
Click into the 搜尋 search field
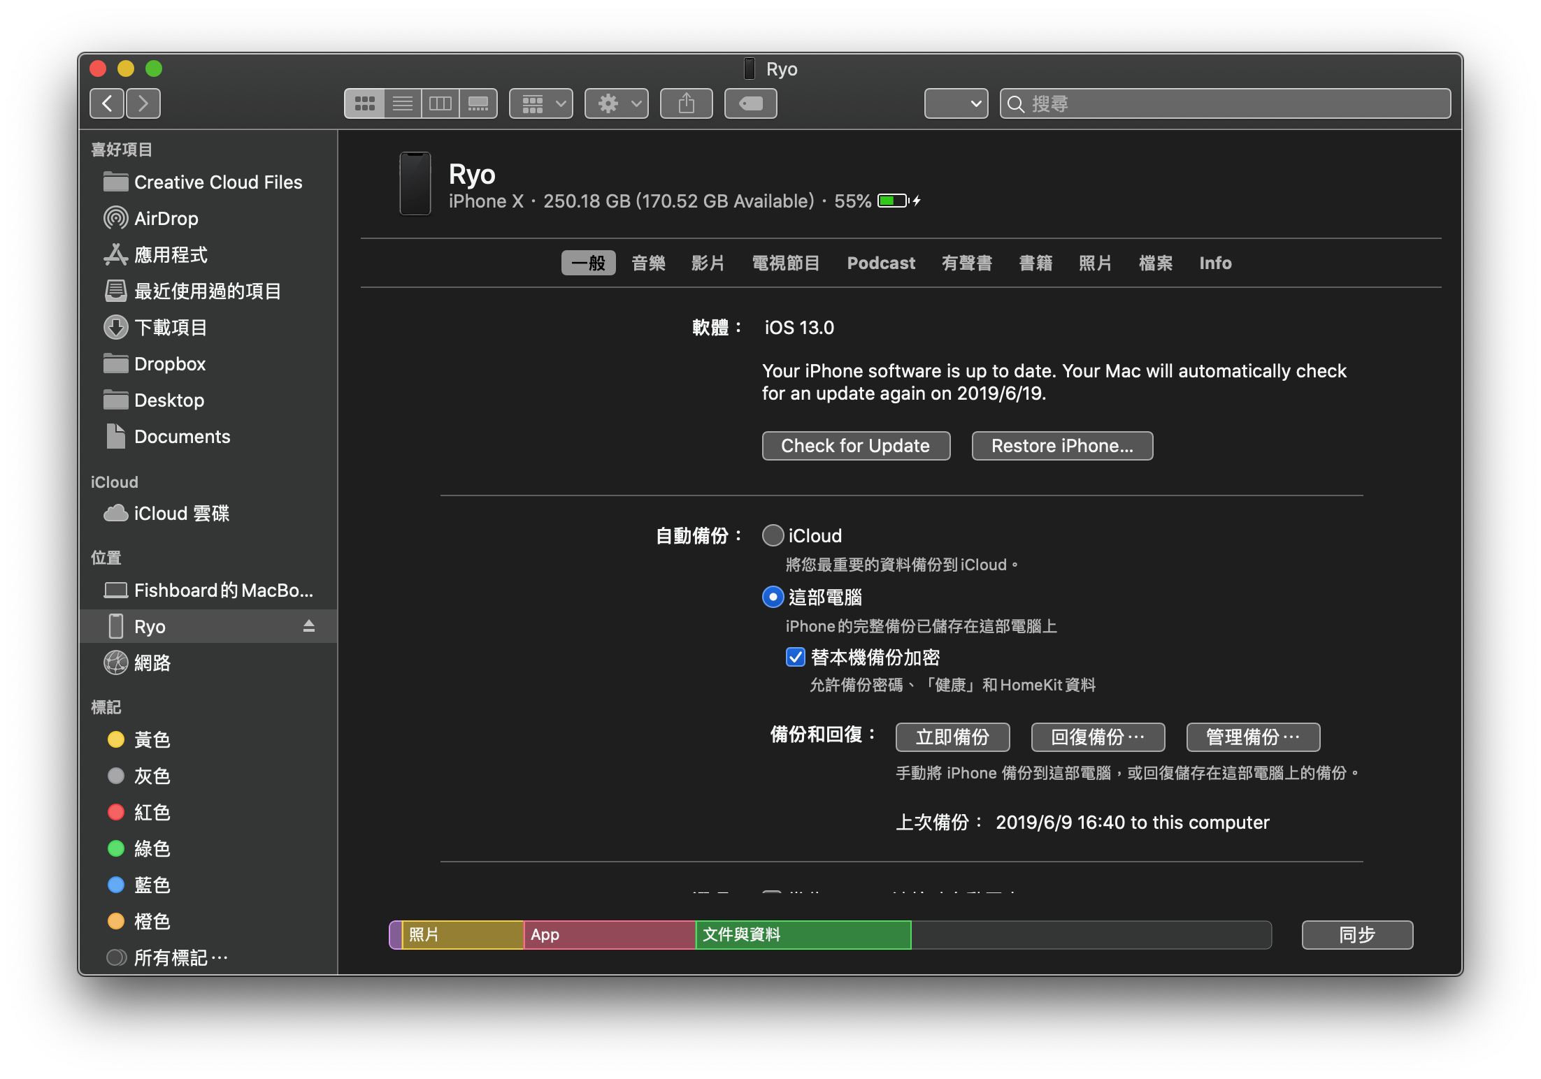coord(1225,103)
